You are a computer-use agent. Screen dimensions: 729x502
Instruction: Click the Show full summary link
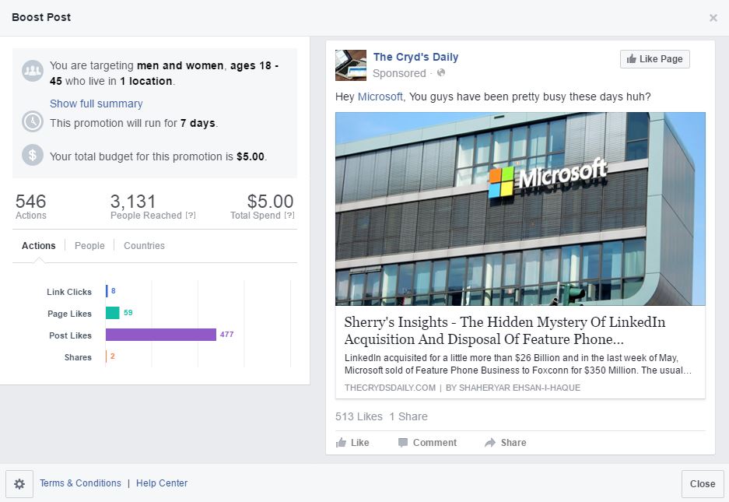tap(96, 104)
